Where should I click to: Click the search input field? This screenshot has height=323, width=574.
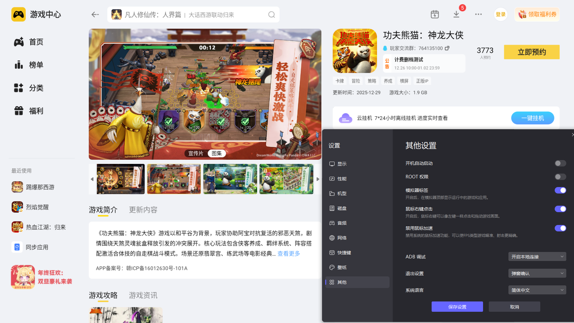coord(193,15)
